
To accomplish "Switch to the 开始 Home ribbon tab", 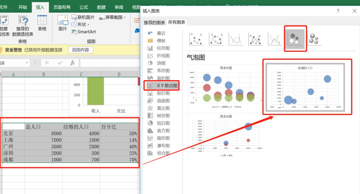I will click(23, 7).
